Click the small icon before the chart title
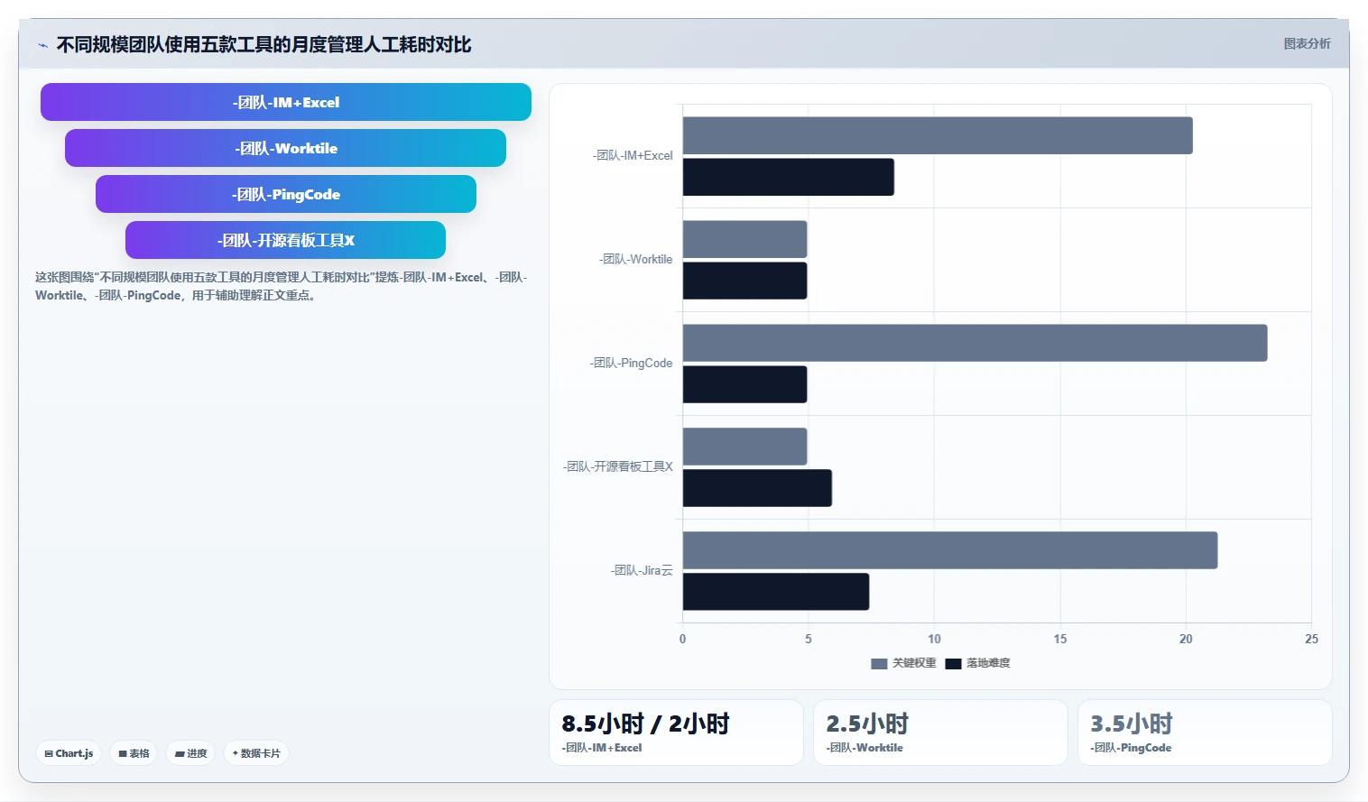The width and height of the screenshot is (1368, 802). [x=42, y=45]
